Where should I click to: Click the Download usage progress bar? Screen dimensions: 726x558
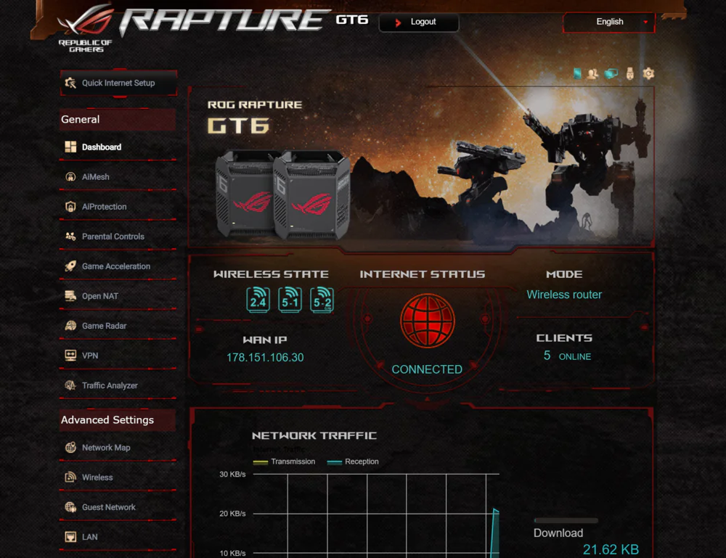pyautogui.click(x=566, y=520)
